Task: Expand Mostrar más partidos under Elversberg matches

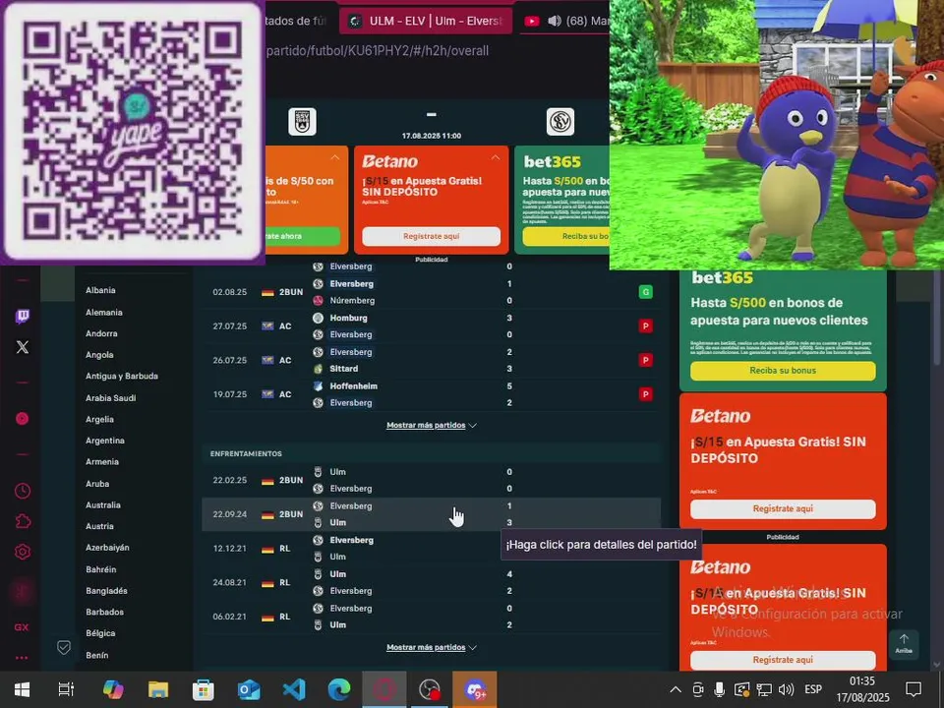Action: pyautogui.click(x=431, y=425)
